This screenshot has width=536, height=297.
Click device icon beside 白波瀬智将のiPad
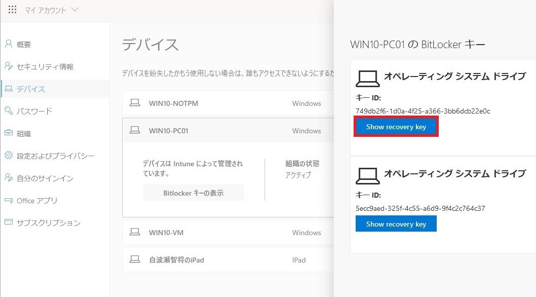pyautogui.click(x=135, y=259)
